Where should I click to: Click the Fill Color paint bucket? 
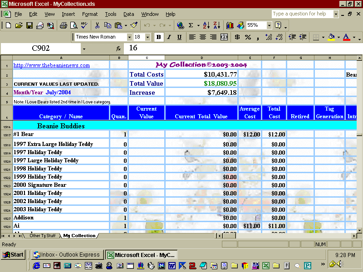[x=331, y=37]
